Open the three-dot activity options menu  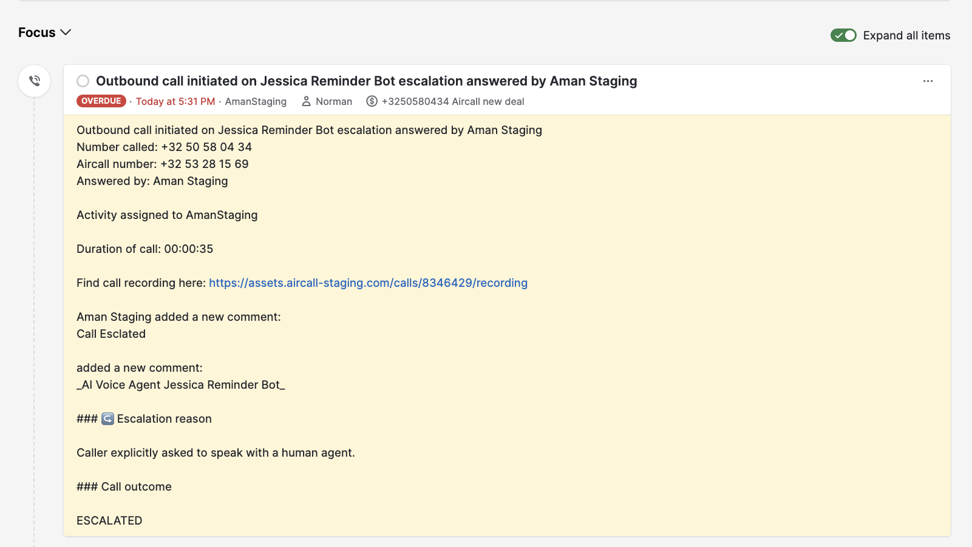(x=928, y=81)
